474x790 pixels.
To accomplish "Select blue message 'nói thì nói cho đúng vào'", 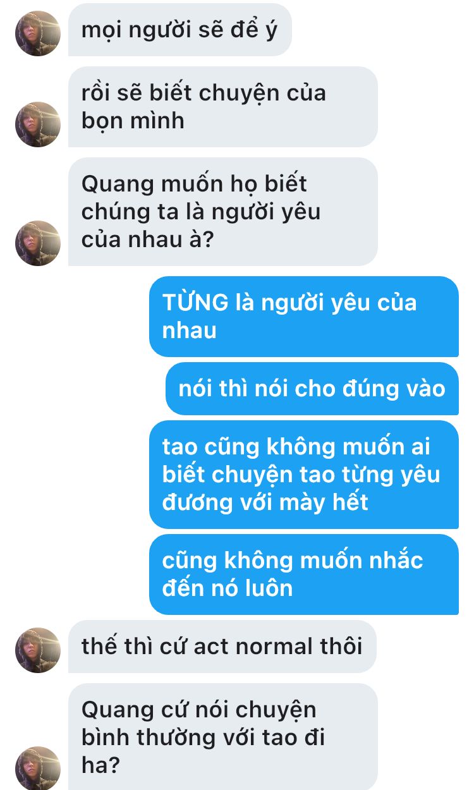I will tap(312, 389).
